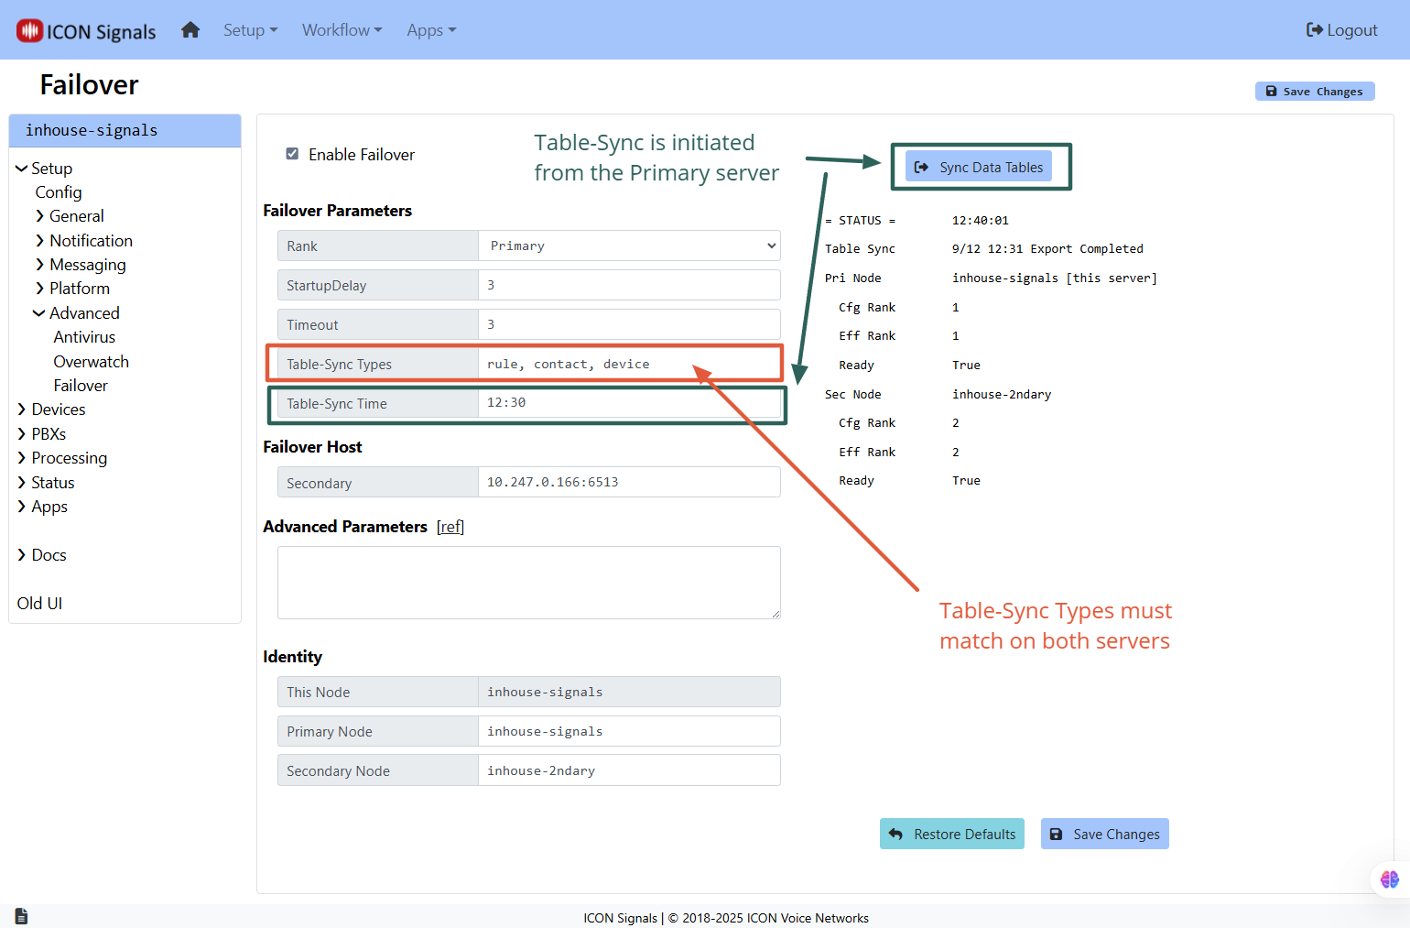This screenshot has width=1410, height=928.
Task: Open the Apps dropdown in navbar
Action: tap(431, 30)
